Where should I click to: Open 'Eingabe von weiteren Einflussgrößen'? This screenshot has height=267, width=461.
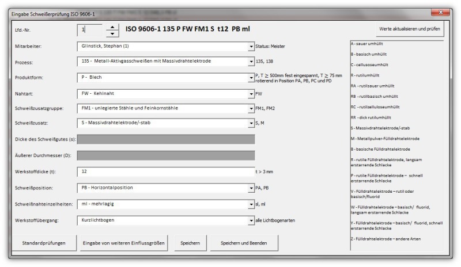click(124, 243)
